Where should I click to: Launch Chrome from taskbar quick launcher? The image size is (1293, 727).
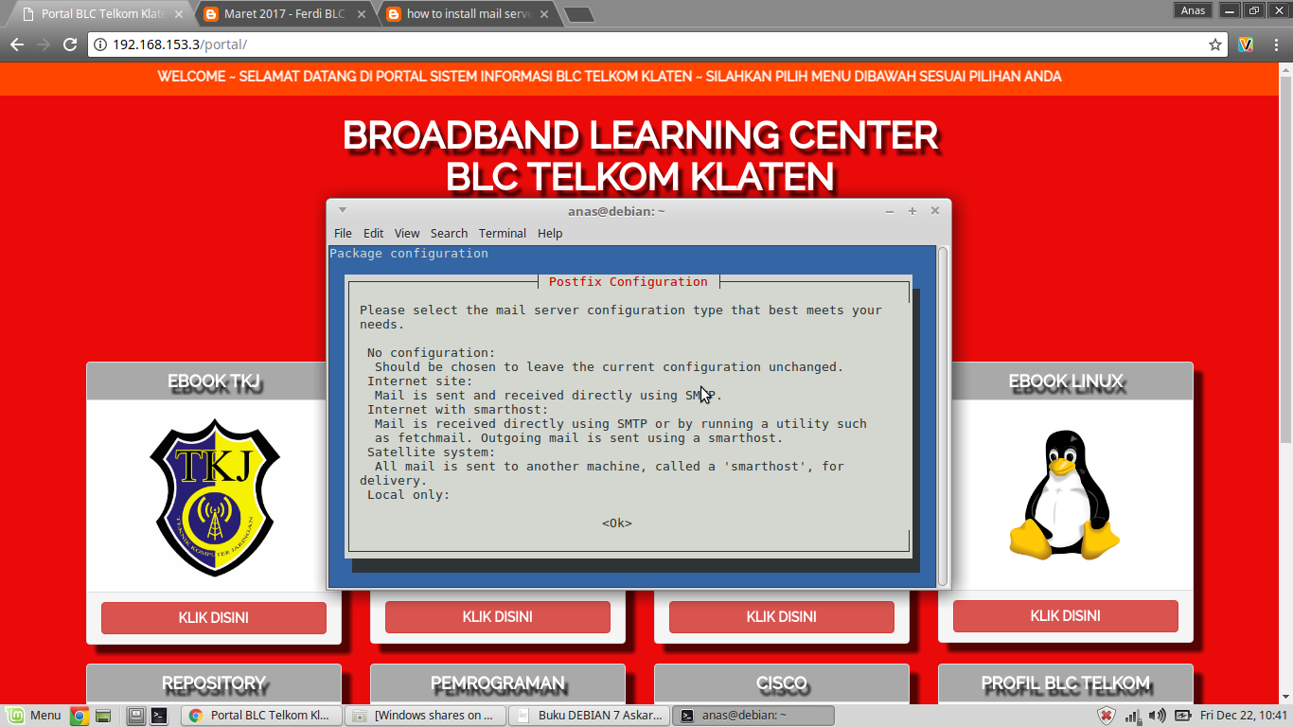80,716
